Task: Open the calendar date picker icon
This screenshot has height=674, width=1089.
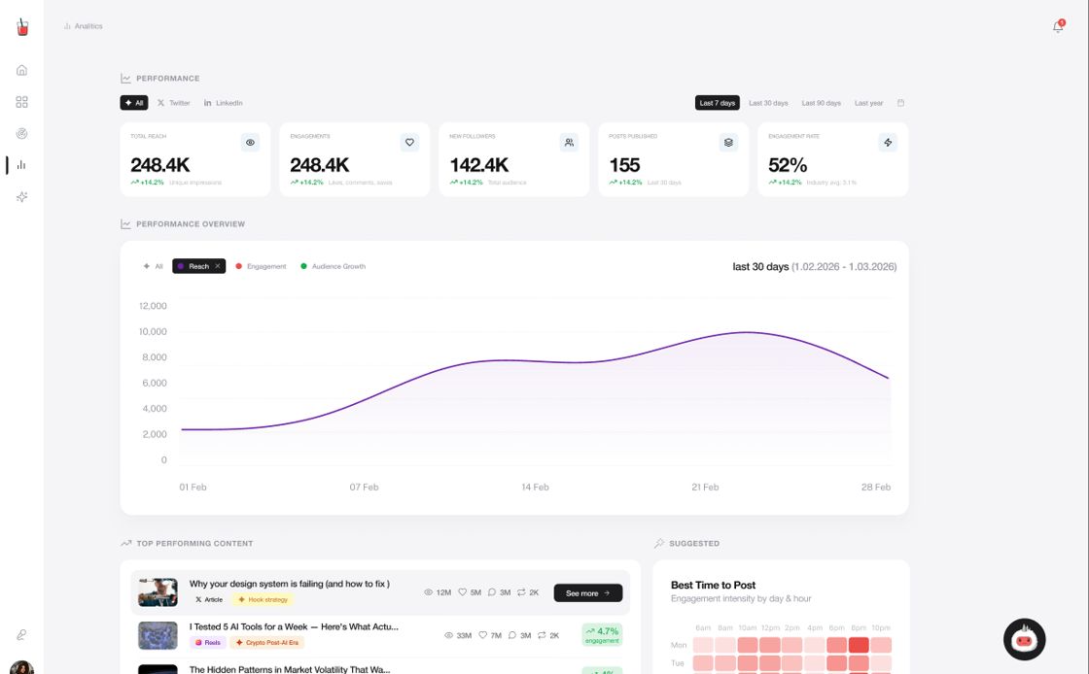Action: [x=900, y=103]
